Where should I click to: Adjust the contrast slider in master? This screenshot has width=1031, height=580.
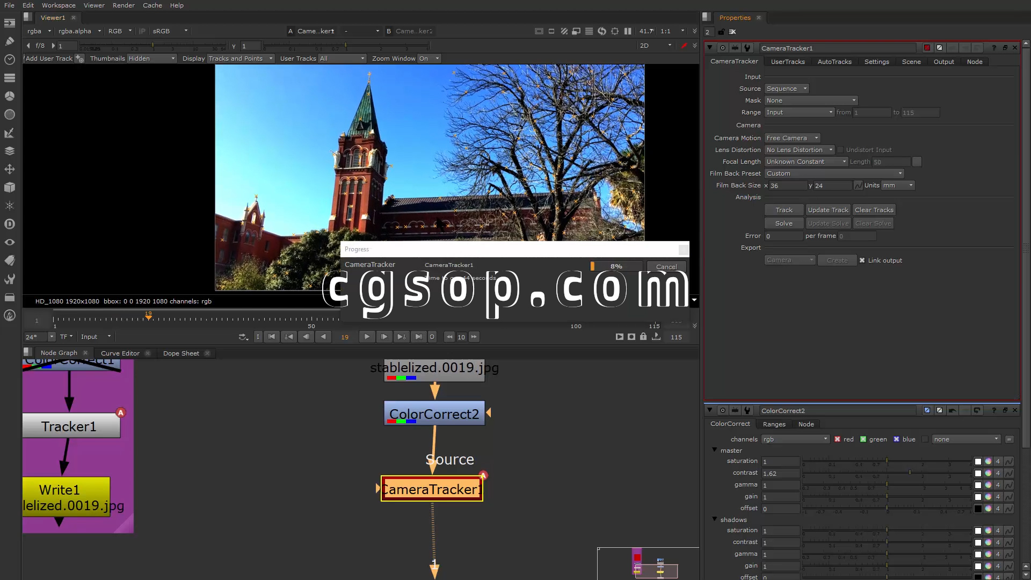point(910,473)
